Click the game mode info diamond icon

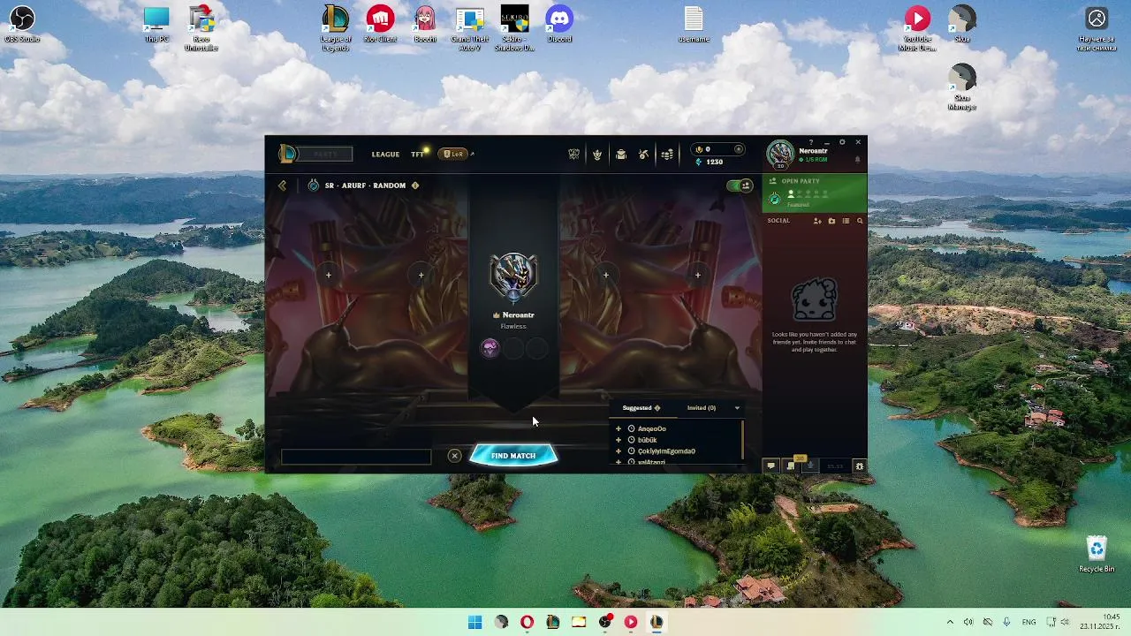415,185
